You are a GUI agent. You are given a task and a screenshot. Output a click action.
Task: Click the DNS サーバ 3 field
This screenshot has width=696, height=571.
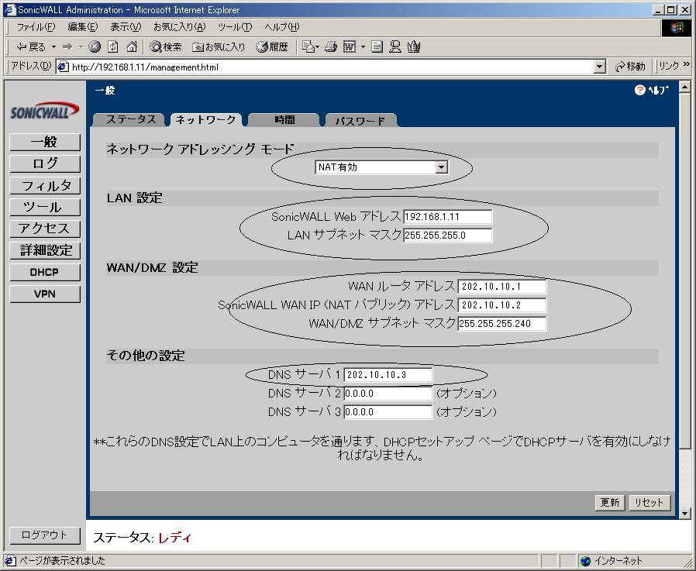pyautogui.click(x=388, y=411)
